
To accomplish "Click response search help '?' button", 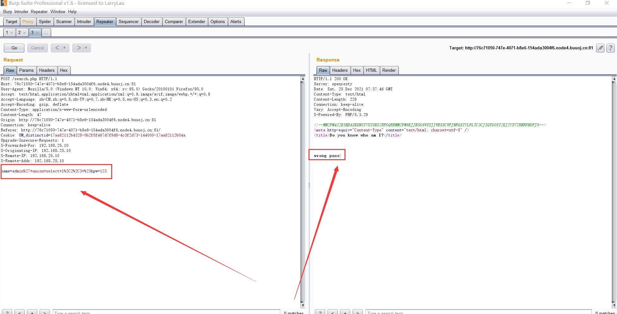I will coord(320,312).
